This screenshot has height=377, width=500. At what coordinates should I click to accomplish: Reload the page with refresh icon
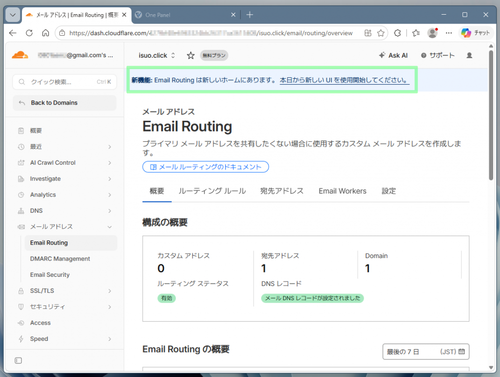tap(29, 33)
